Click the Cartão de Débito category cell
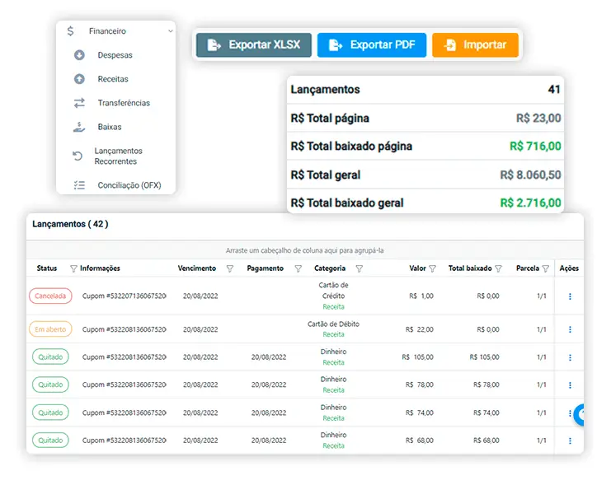611x480 pixels. pyautogui.click(x=334, y=329)
